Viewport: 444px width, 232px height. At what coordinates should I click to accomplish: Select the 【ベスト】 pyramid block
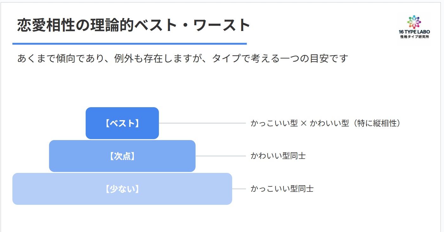[x=122, y=123]
